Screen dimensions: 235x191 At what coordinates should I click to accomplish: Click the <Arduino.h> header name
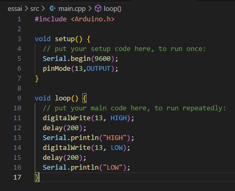pos(93,19)
